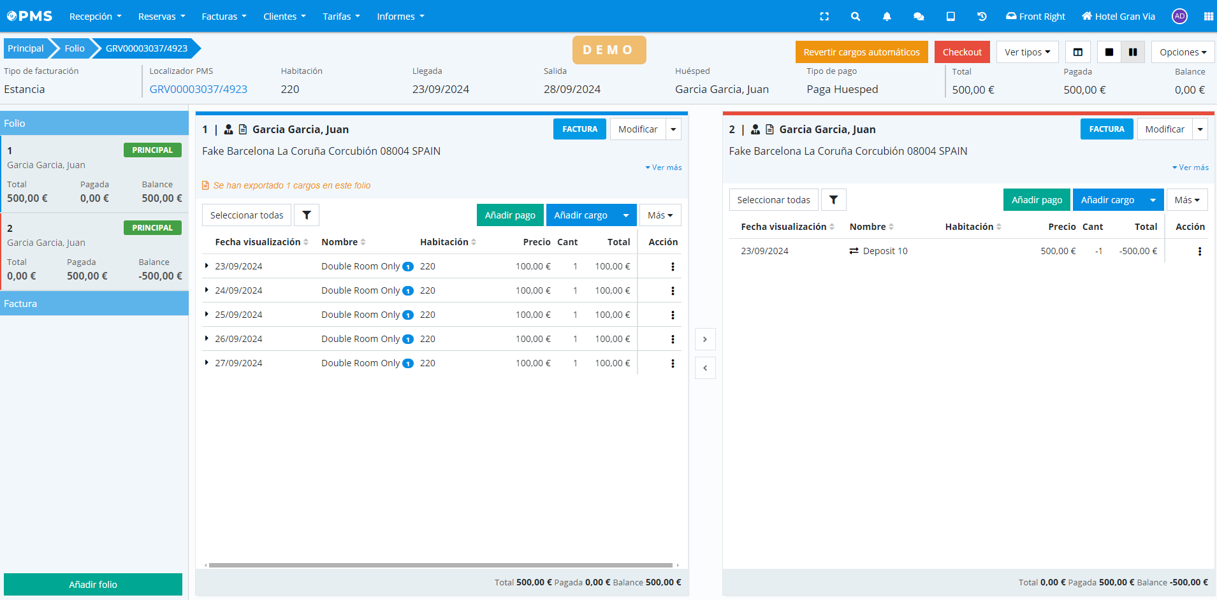Open the Informes menu
The height and width of the screenshot is (600, 1217).
[x=400, y=17]
